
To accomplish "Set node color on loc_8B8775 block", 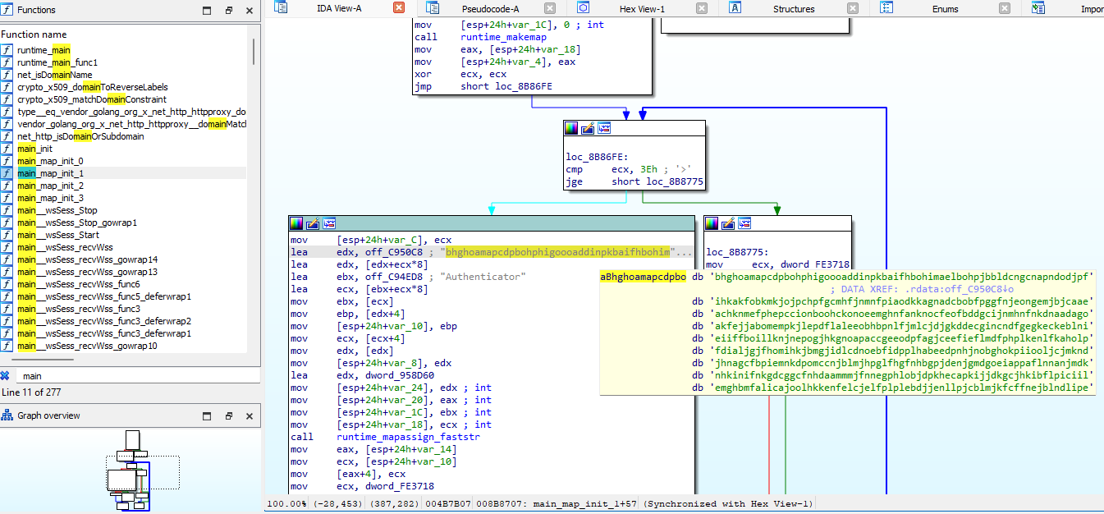I will click(x=711, y=223).
